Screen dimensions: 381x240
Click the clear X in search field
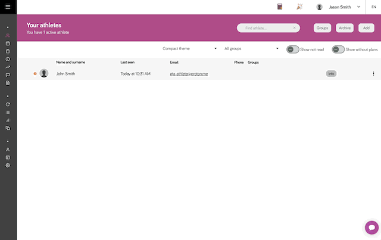point(294,28)
